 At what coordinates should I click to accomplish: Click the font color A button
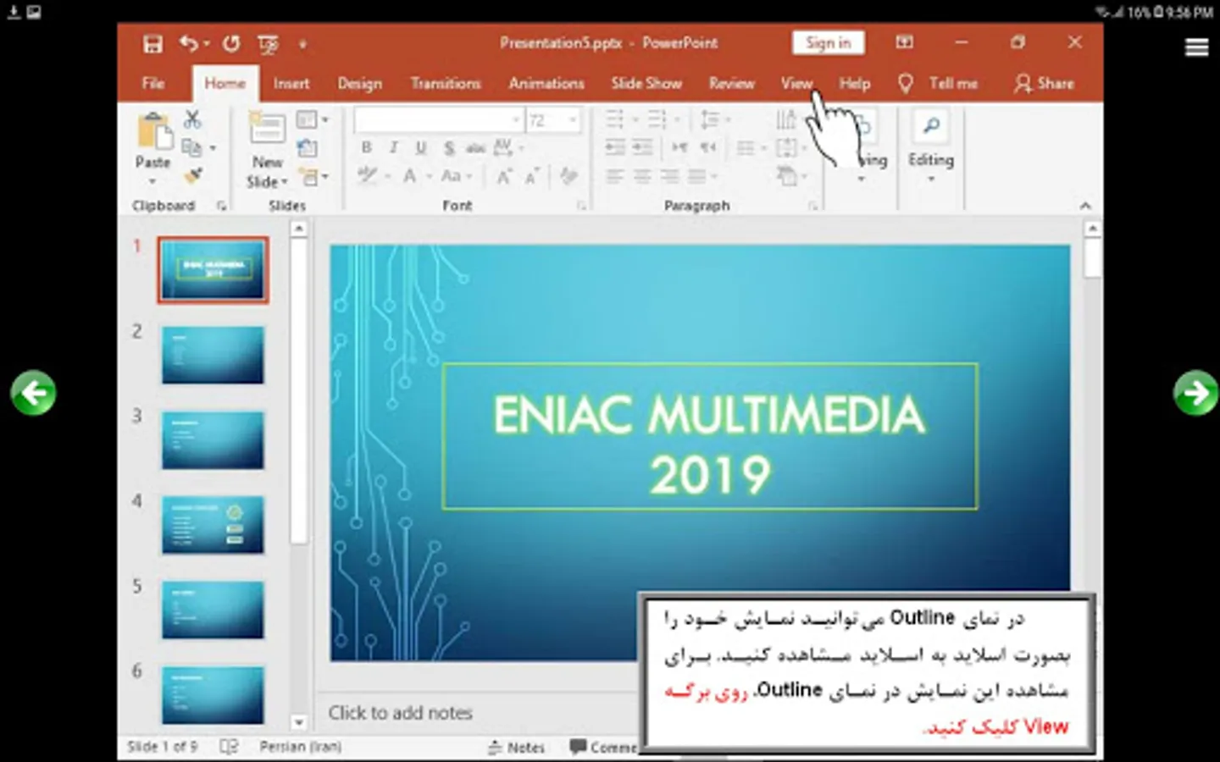coord(409,176)
